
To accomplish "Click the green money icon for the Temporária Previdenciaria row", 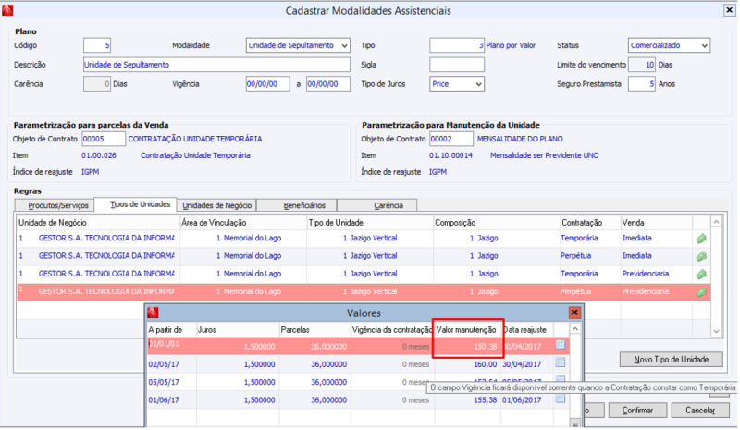I will (701, 275).
